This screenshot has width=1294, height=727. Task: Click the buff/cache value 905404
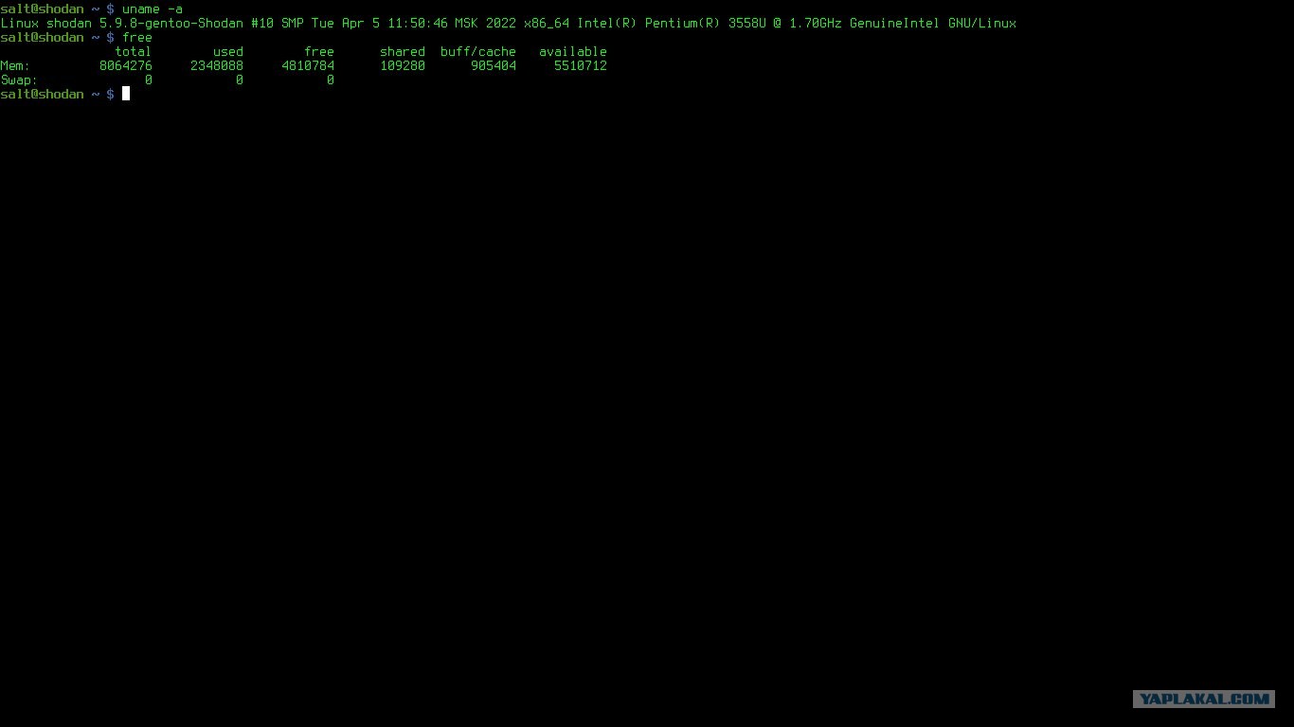(494, 65)
